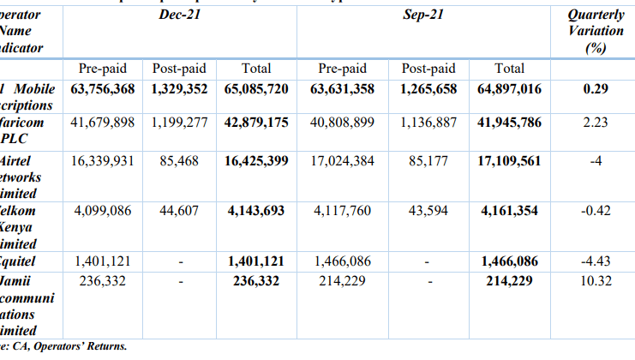
Task: Click the variation value -4.43
Action: tap(596, 261)
